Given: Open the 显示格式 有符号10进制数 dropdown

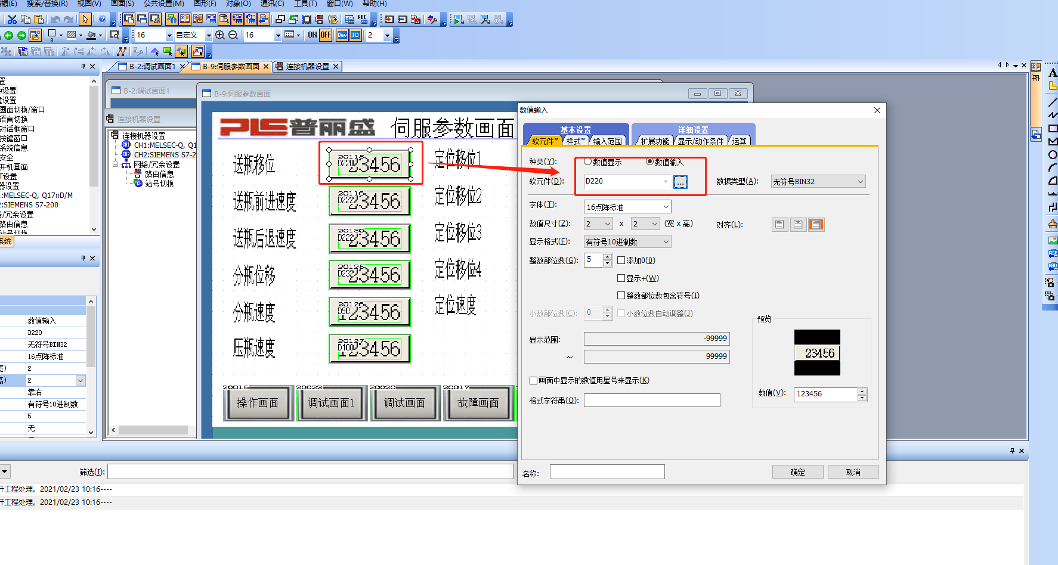Looking at the screenshot, I should pos(627,241).
